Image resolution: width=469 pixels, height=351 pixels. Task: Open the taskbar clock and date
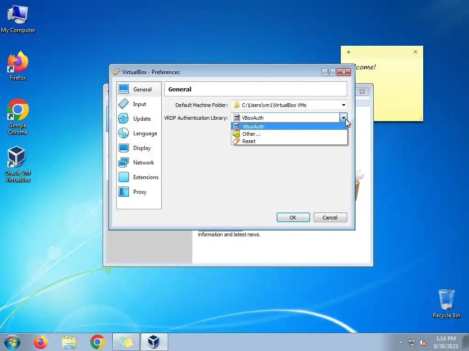coord(446,342)
